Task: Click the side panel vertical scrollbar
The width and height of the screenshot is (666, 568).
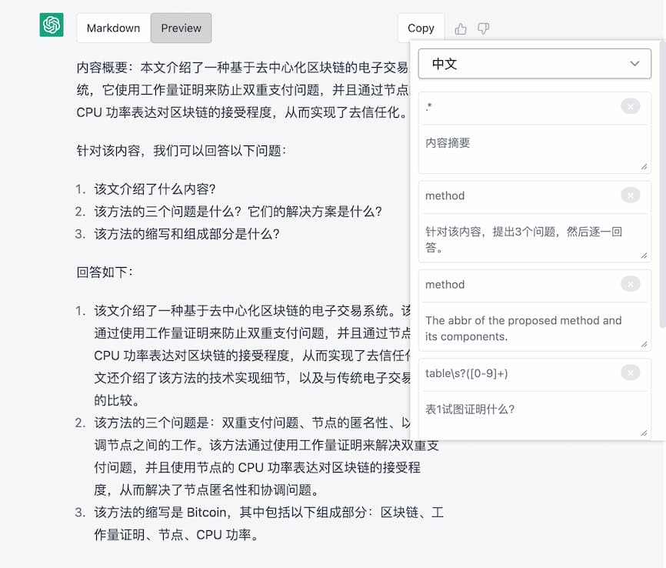Action: 663,184
